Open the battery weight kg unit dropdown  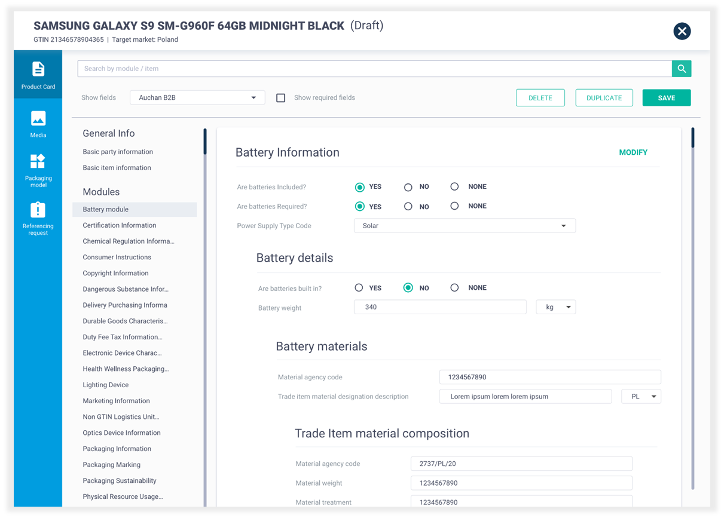pyautogui.click(x=556, y=307)
